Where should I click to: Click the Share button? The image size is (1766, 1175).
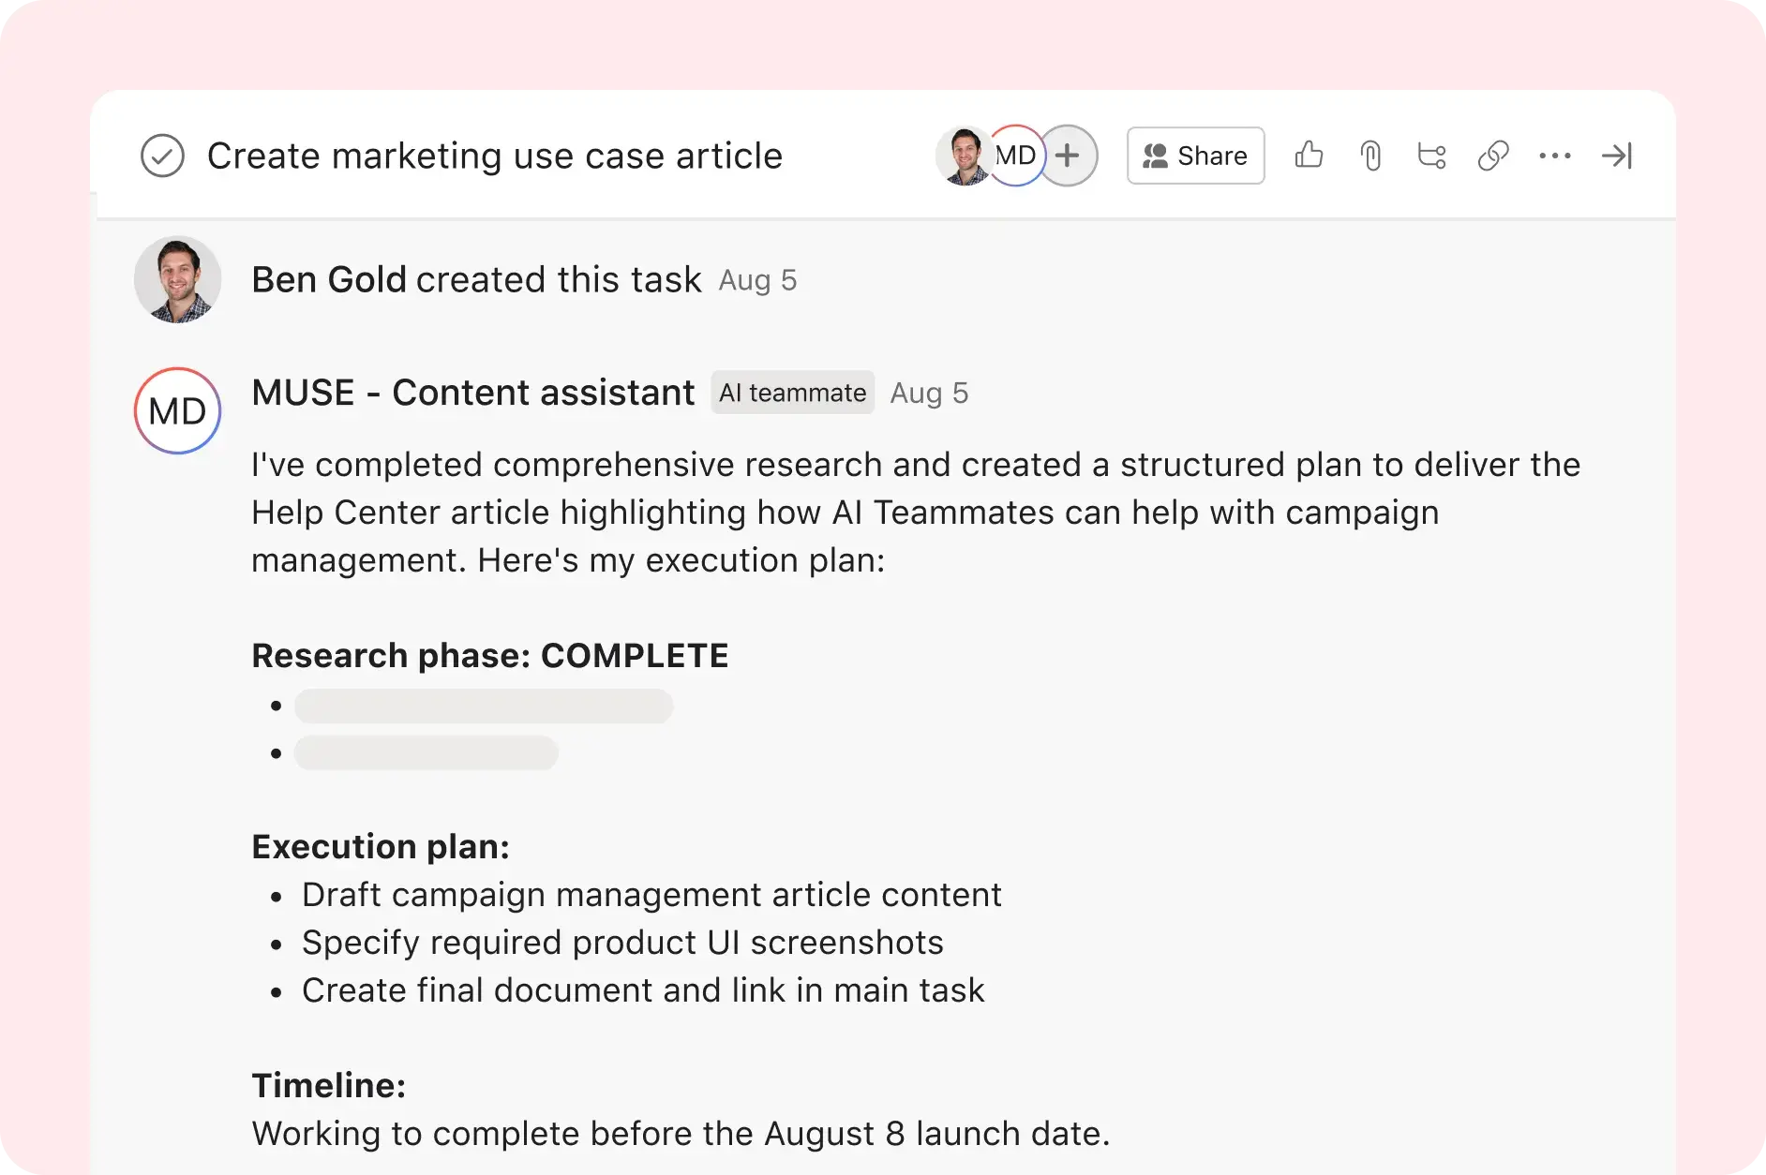[x=1195, y=156]
